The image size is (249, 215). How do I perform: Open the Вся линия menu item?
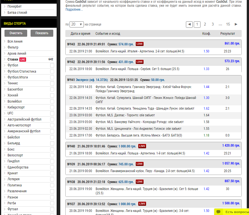[15, 41]
